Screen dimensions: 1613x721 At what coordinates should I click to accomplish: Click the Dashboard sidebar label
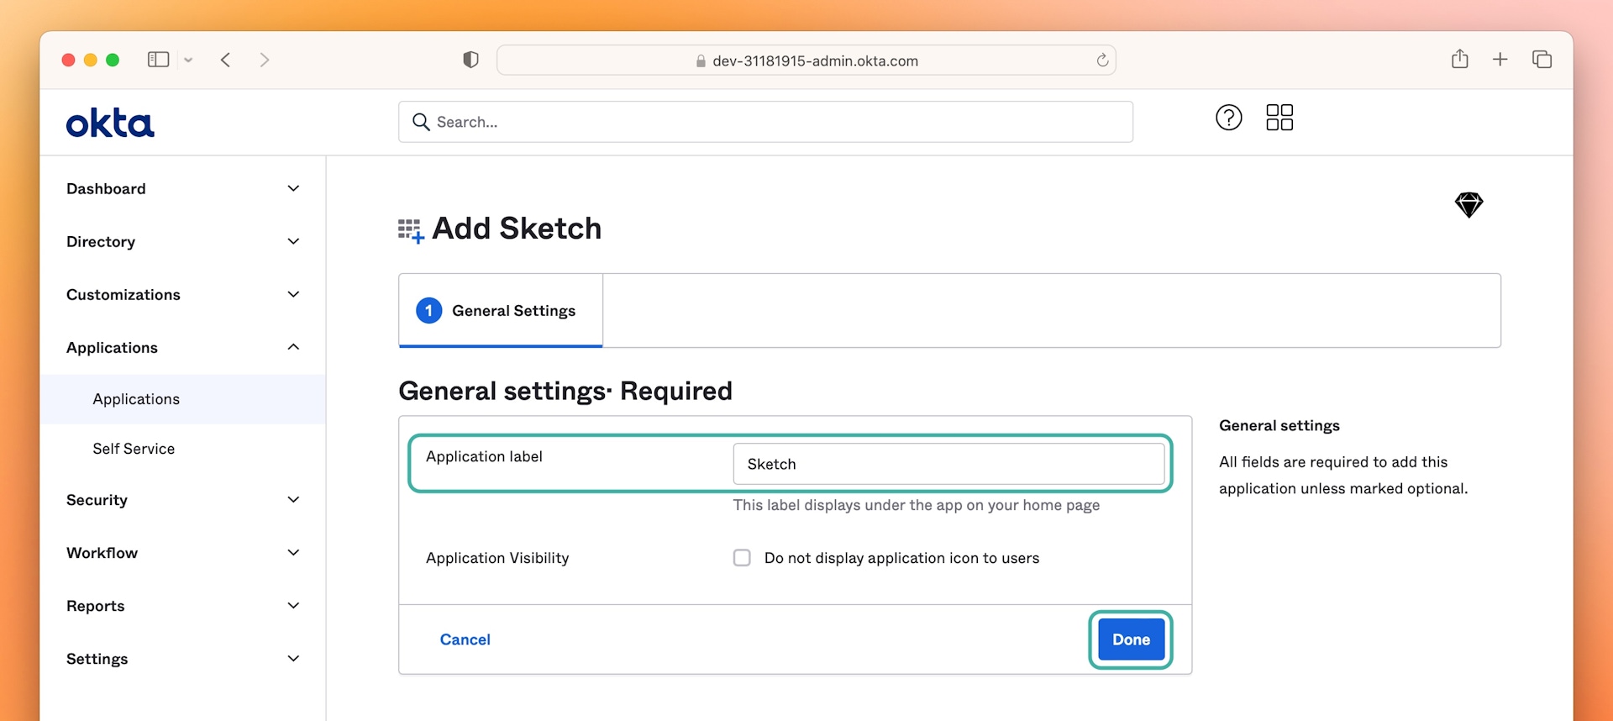point(106,188)
